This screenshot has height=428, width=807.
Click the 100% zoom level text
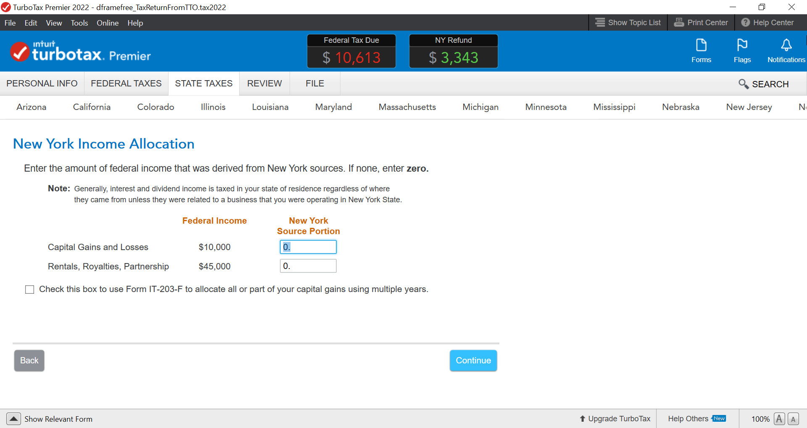760,419
